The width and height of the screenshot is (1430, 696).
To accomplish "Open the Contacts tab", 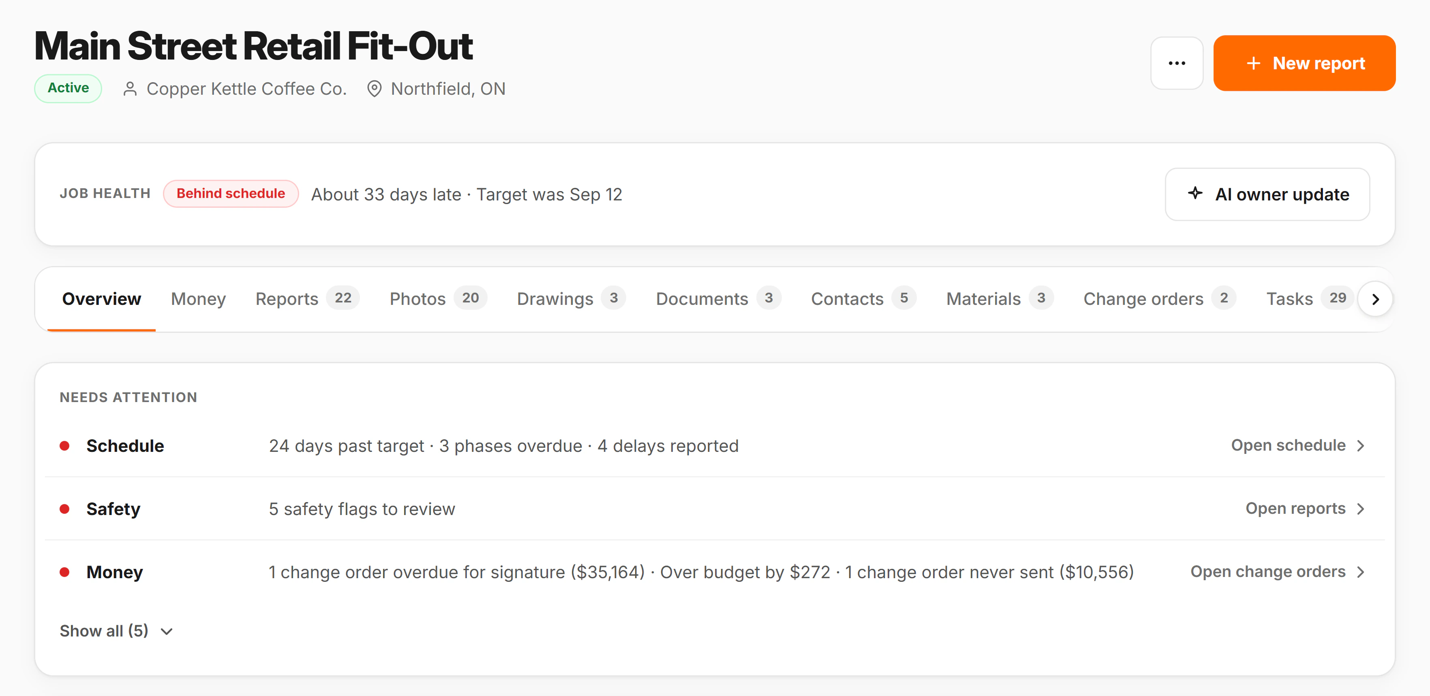I will pos(863,299).
